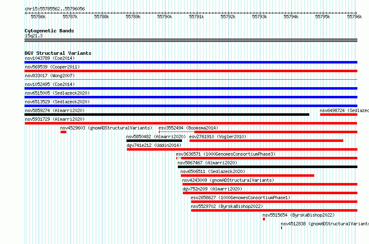Select the gray 15q21.3 cytogenetic band bar
This screenshot has height=244, width=369.
tap(191, 40)
